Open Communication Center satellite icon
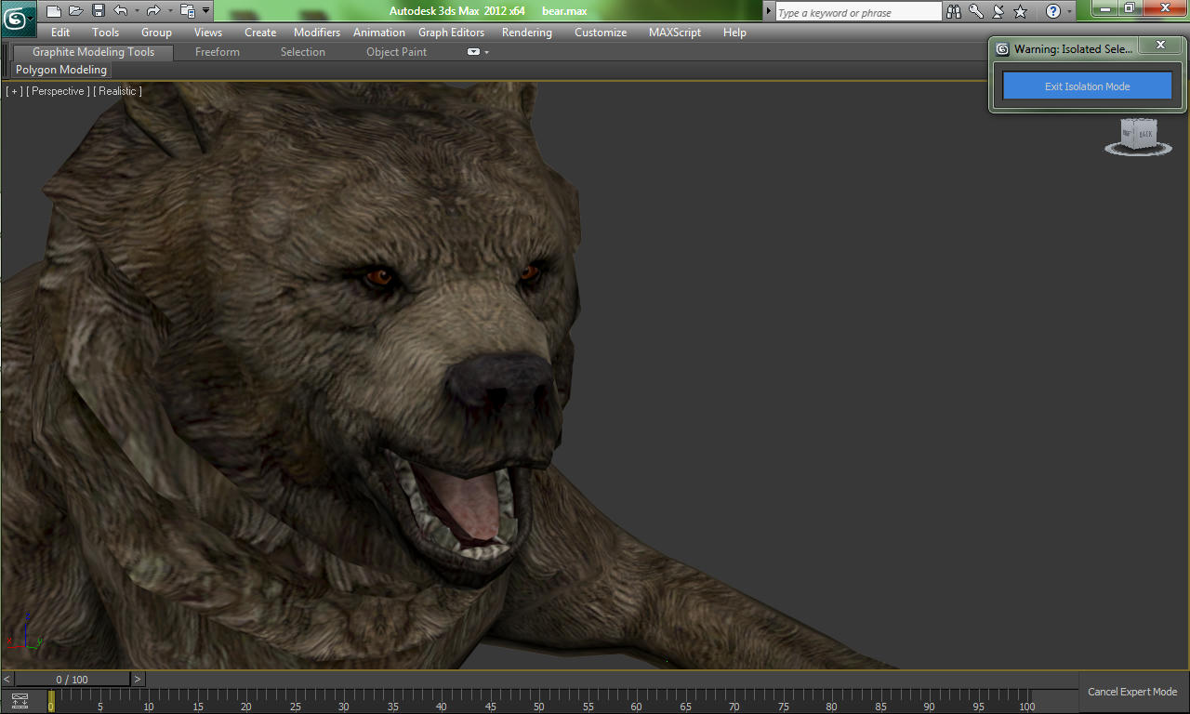 click(x=998, y=11)
